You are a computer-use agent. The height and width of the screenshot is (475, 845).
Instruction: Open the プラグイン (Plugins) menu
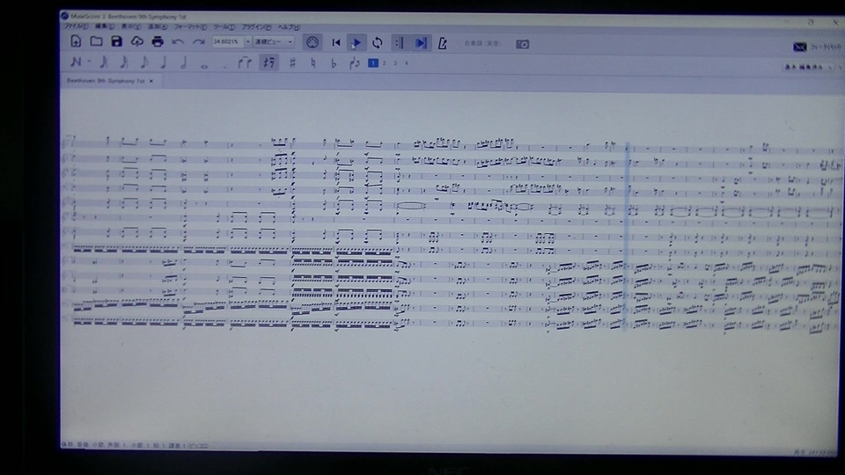256,27
